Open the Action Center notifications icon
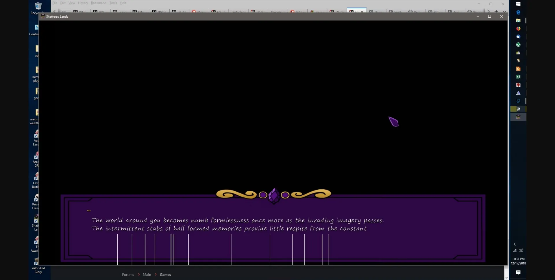555x280 pixels. 518,272
